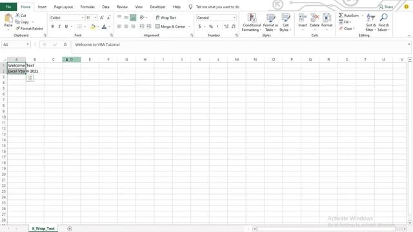Click the vertical scrollbar down arrow

(x=410, y=223)
